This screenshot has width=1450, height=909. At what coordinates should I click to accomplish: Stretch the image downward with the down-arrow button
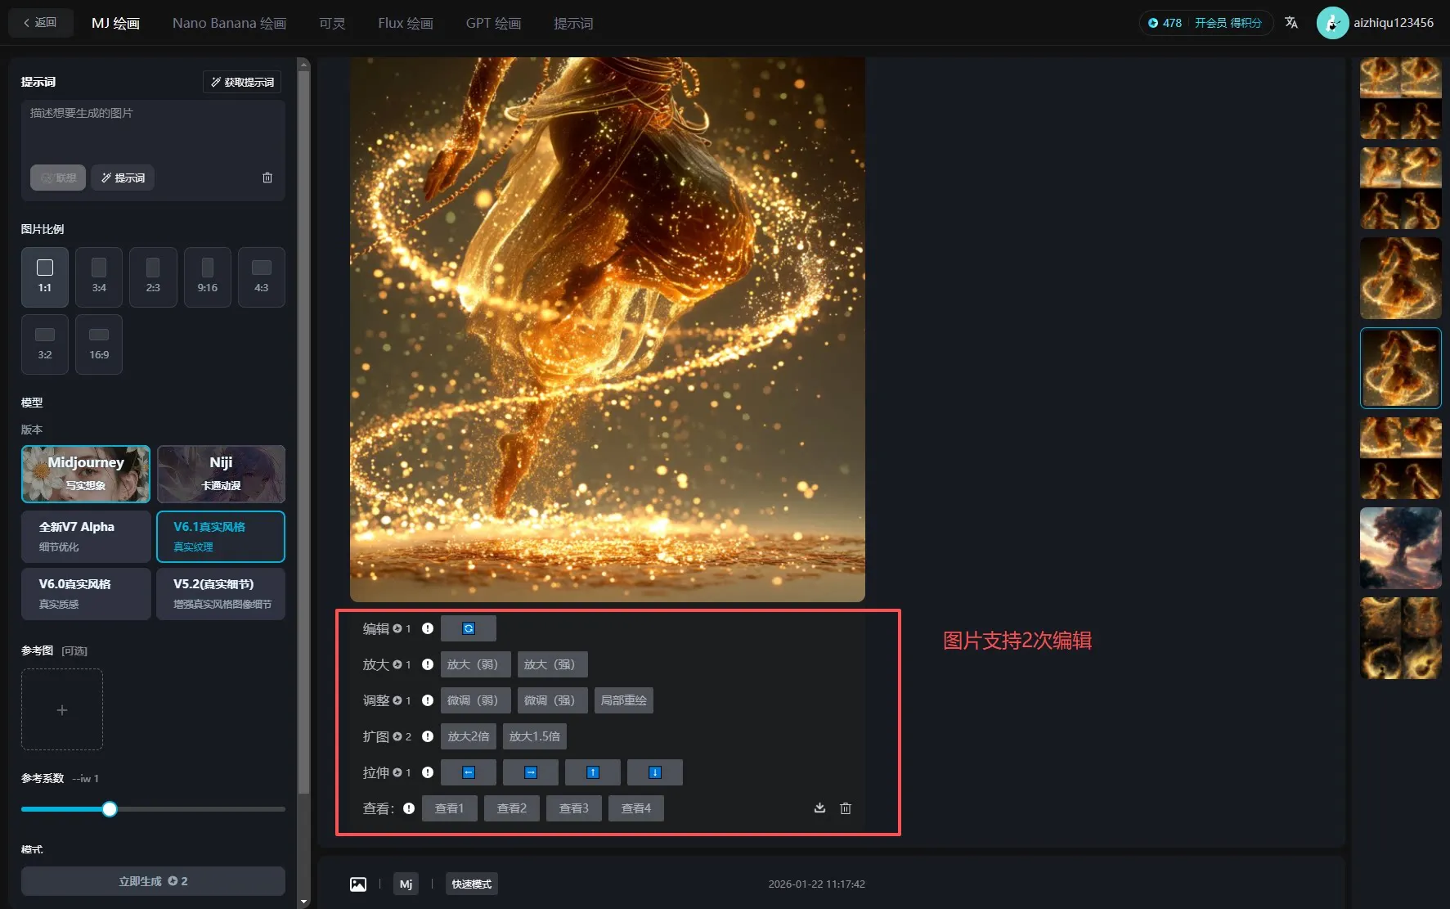point(654,772)
